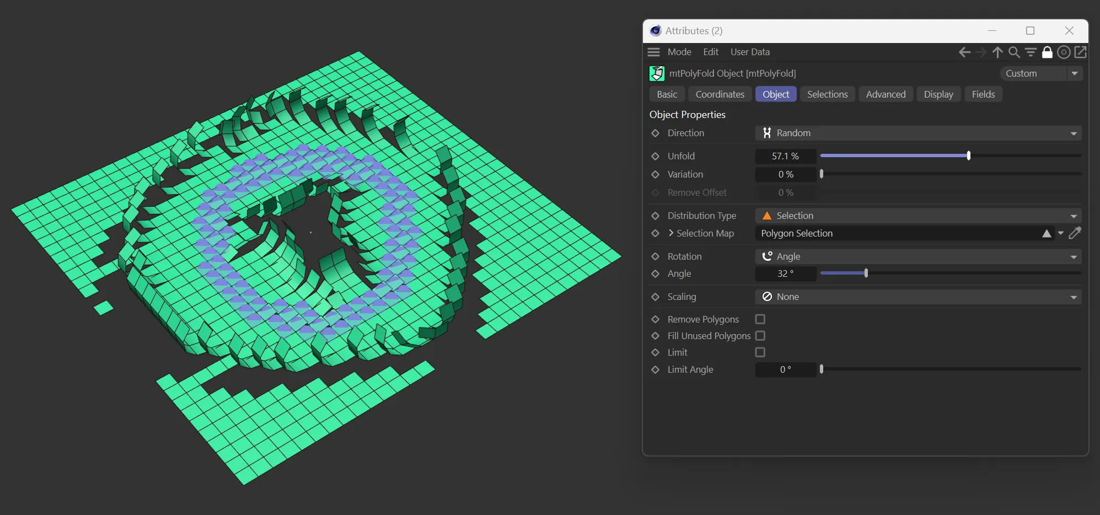
Task: Click the up arrow navigation icon
Action: 997,52
